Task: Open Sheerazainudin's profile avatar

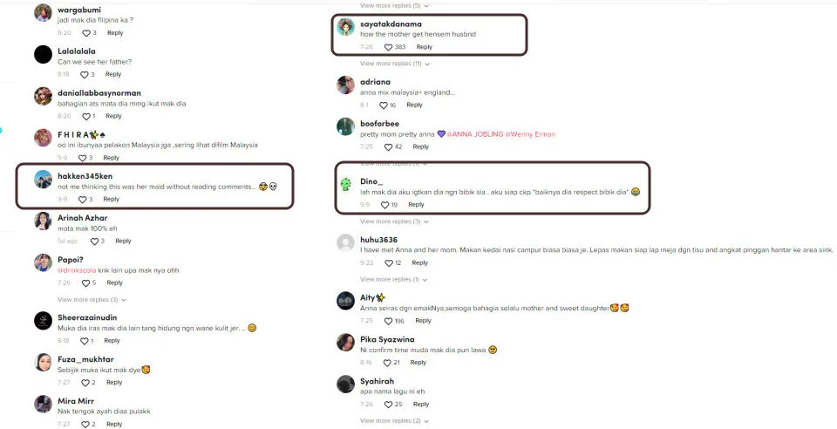Action: (x=43, y=321)
